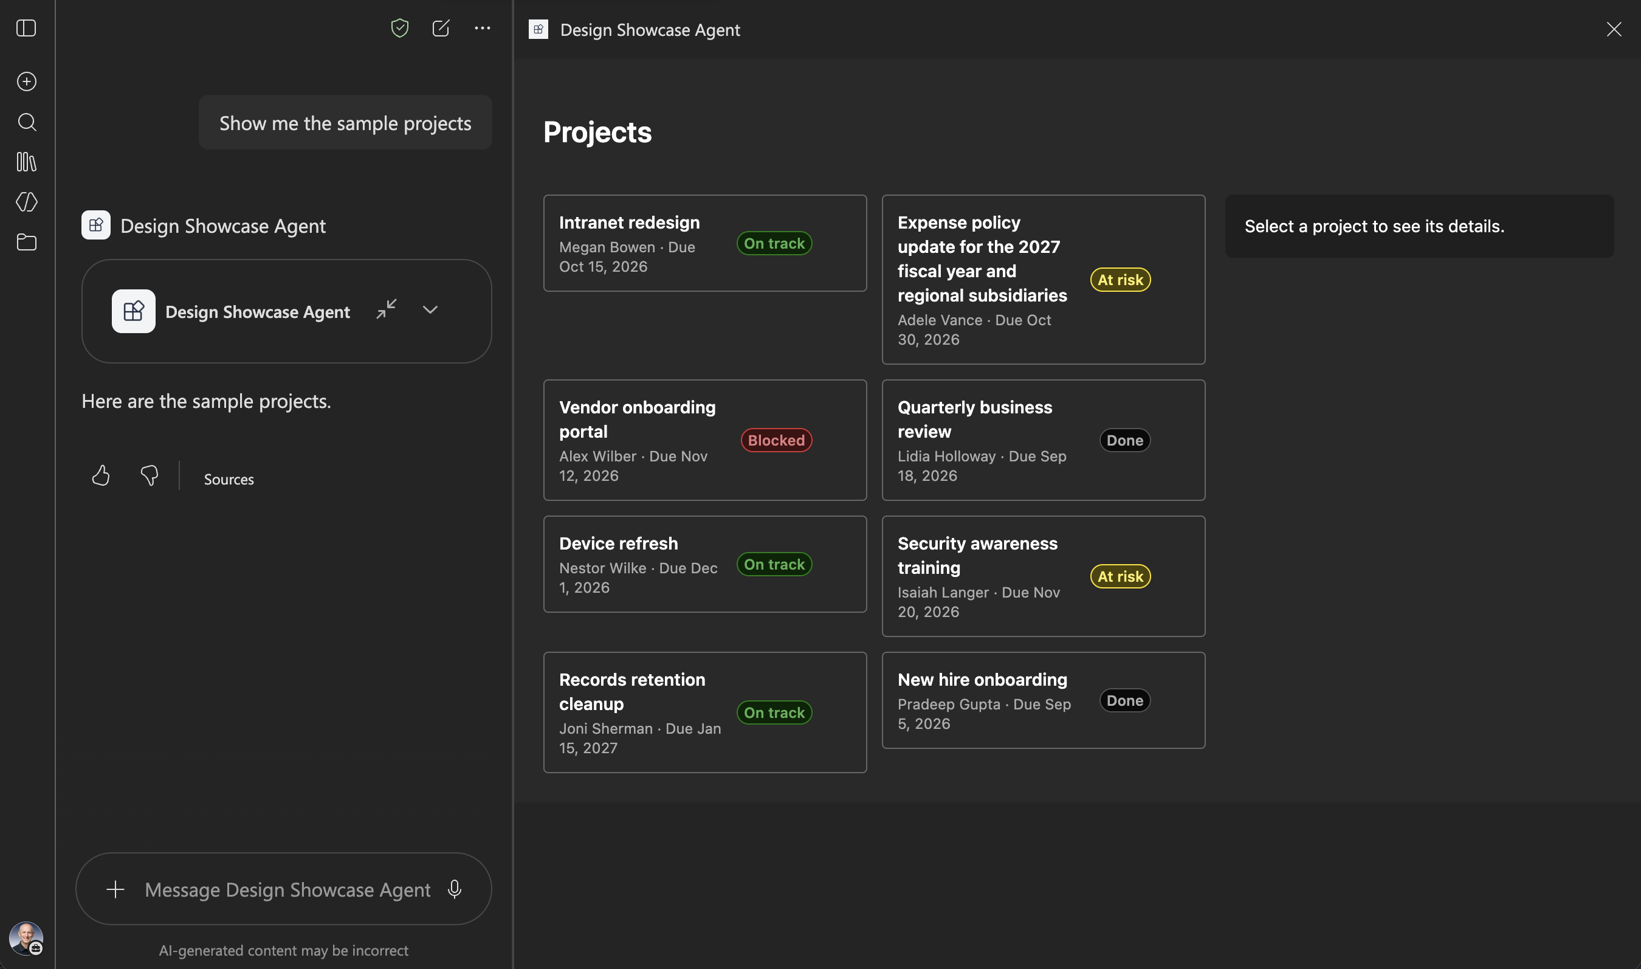Open the folder icon in left rail
The width and height of the screenshot is (1641, 969).
coord(26,242)
